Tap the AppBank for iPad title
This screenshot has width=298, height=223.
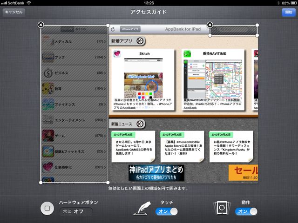(183, 29)
